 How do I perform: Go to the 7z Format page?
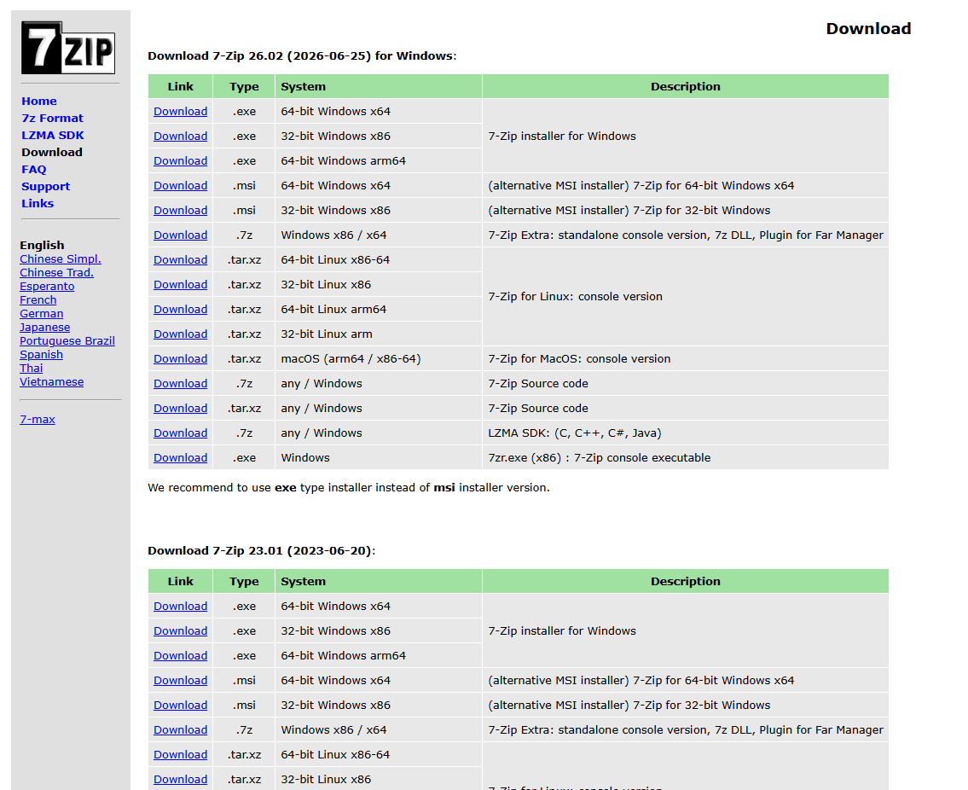pyautogui.click(x=53, y=118)
